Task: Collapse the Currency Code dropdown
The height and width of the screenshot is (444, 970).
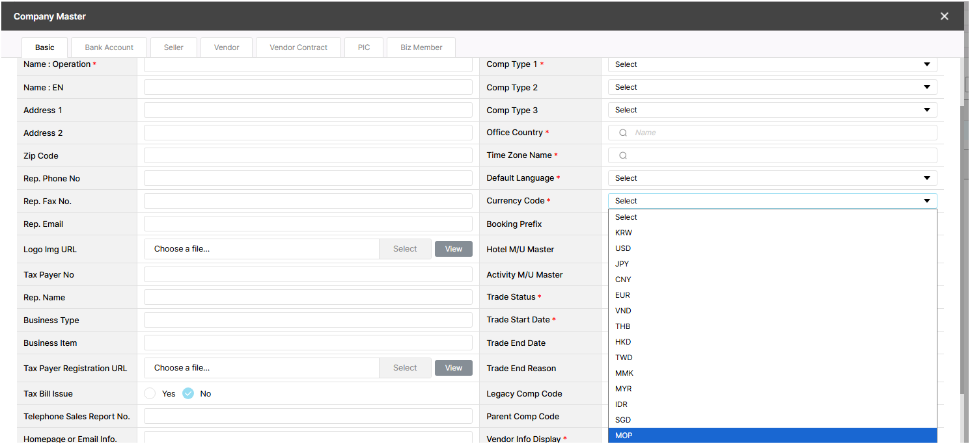Action: tap(772, 201)
